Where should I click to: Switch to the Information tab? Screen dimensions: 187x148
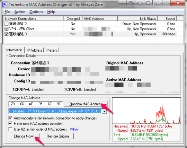(x=14, y=50)
